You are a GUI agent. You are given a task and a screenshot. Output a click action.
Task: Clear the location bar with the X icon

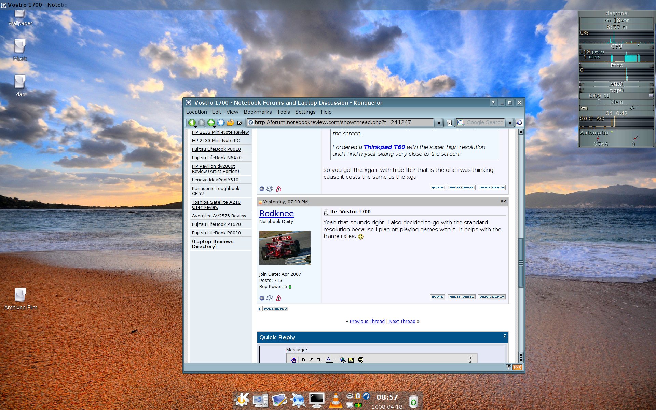pos(240,122)
